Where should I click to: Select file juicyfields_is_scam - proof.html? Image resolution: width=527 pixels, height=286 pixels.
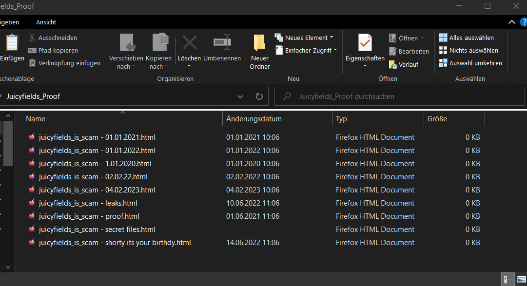click(89, 216)
